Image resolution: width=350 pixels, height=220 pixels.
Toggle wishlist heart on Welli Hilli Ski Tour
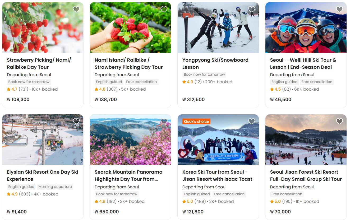339,9
